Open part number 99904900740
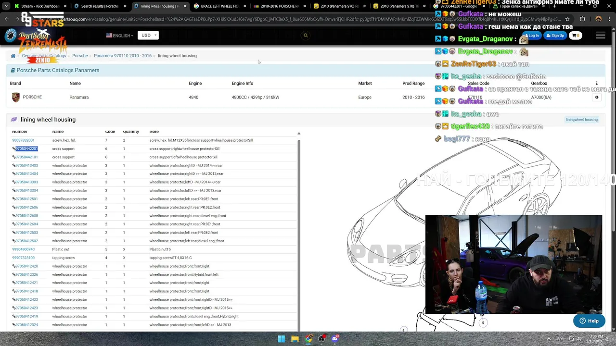616x346 pixels. point(23,249)
